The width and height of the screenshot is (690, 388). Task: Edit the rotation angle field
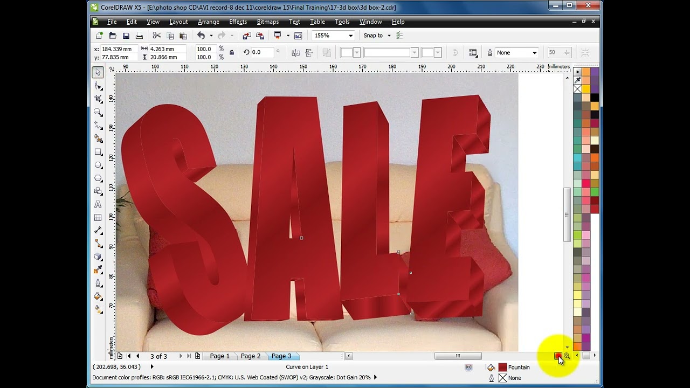(x=263, y=52)
